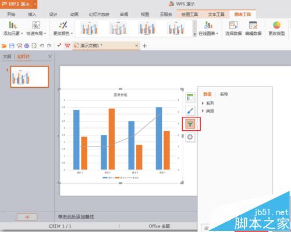Click the checkmark icon next to redo
This screenshot has height=232, width=291.
[59, 45]
